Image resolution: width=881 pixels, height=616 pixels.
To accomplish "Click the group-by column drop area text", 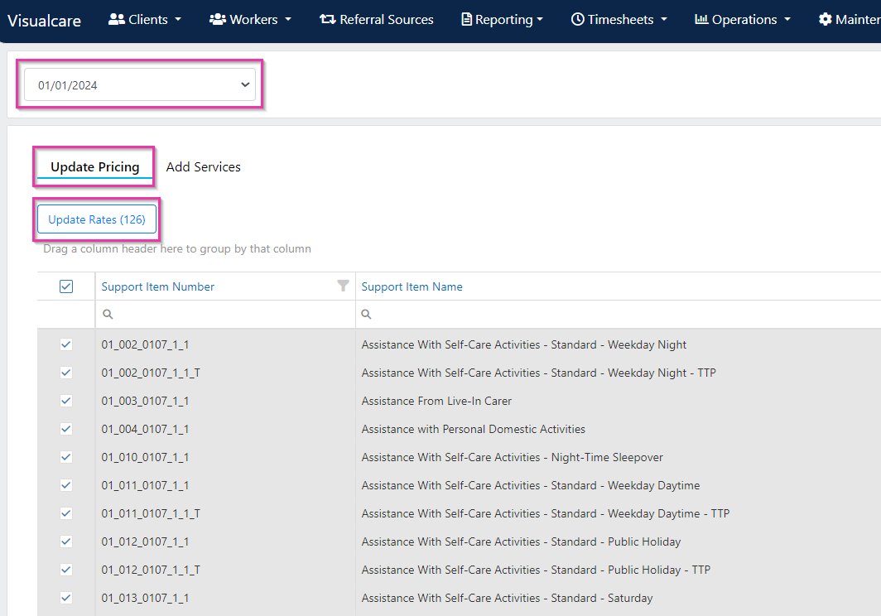I will click(177, 248).
